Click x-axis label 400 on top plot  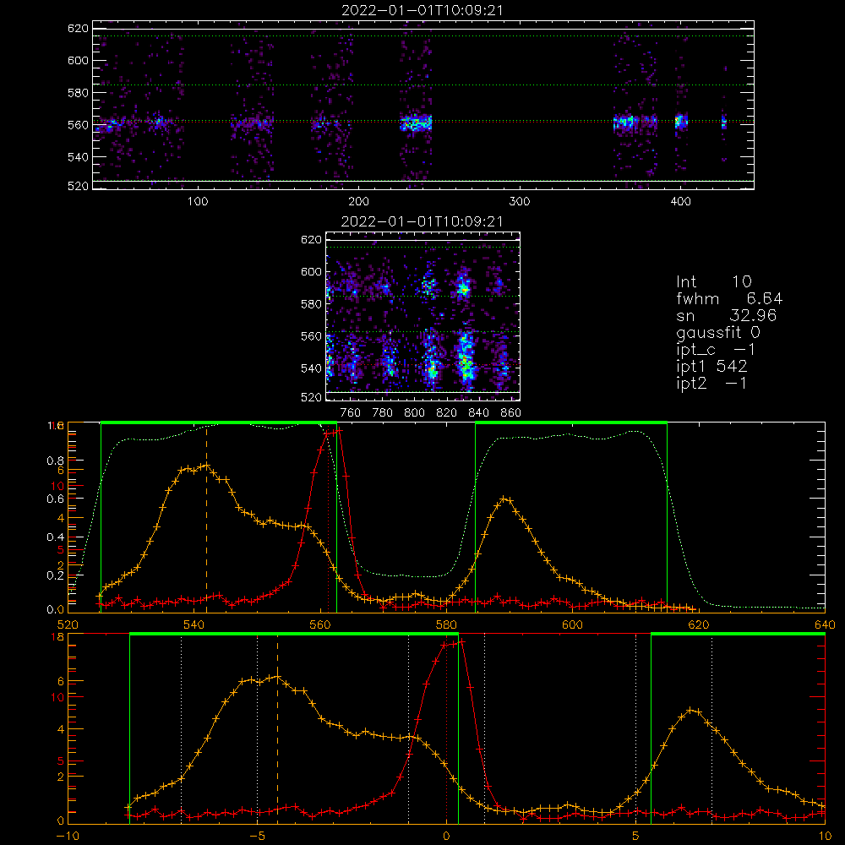click(x=680, y=202)
